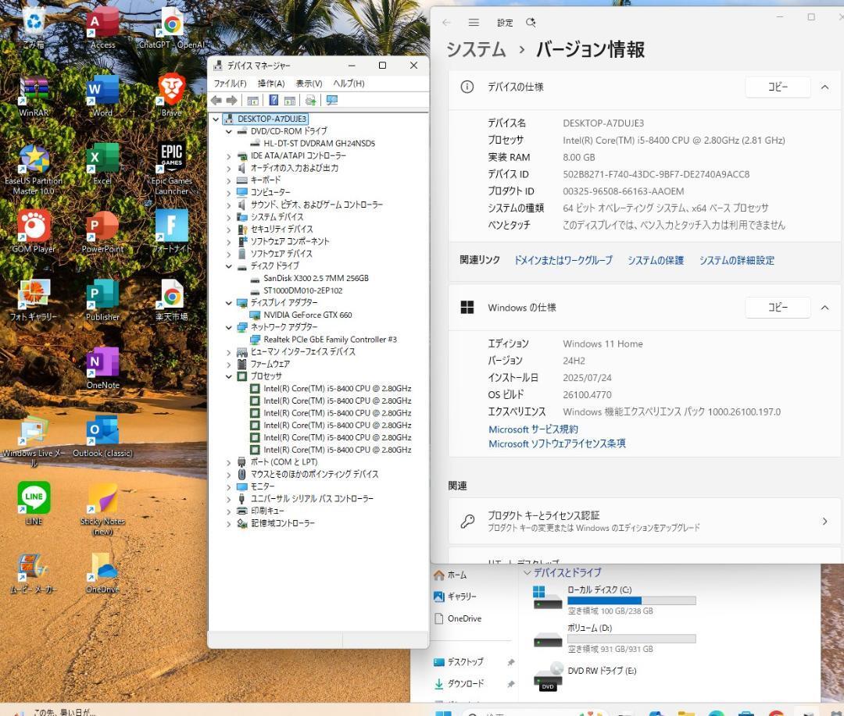
Task: Launch Epic Games Launcher shortcut
Action: (x=172, y=169)
